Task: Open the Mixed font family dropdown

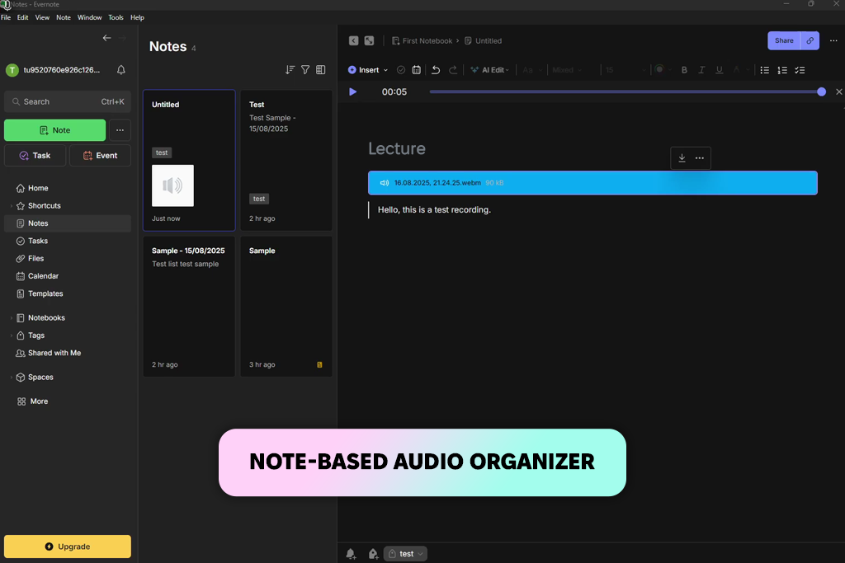Action: 567,70
